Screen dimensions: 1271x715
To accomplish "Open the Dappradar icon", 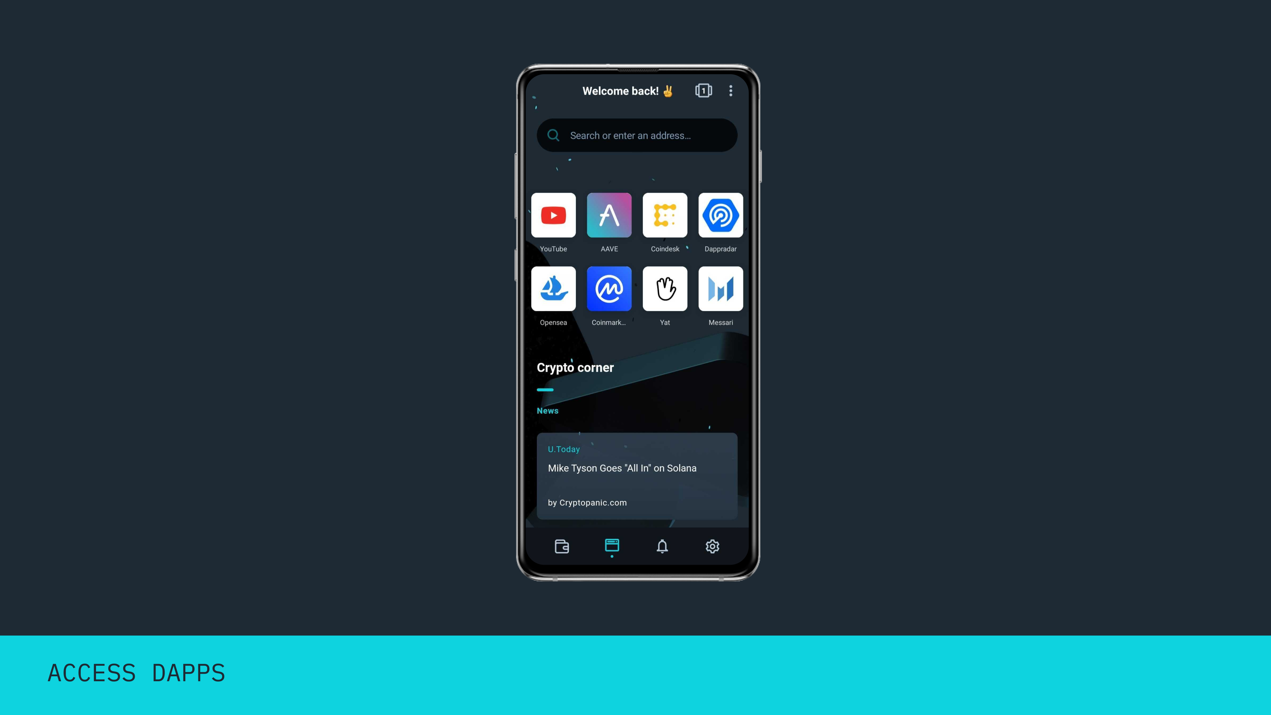I will [x=720, y=215].
